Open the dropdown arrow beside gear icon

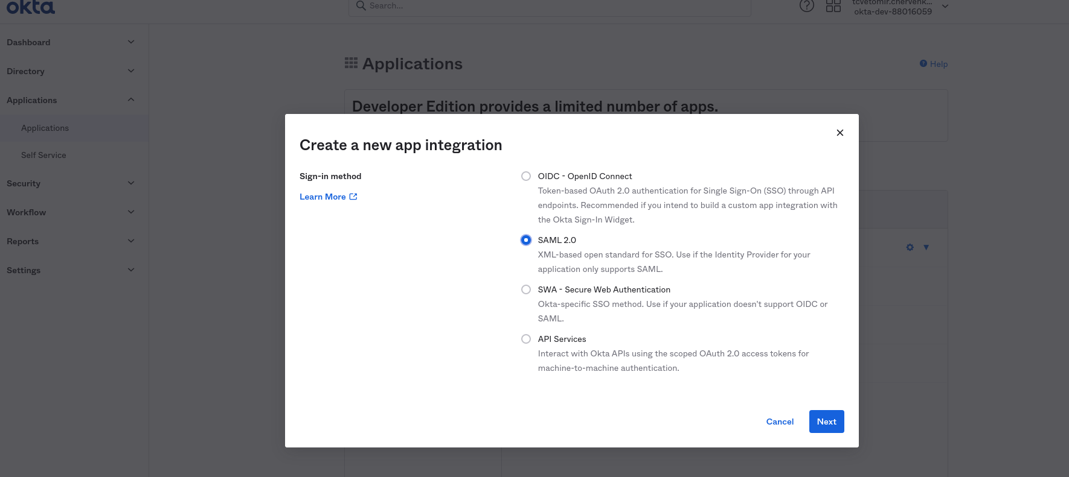[926, 247]
